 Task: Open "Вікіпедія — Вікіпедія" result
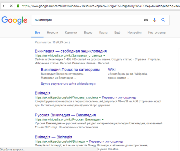pyautogui.click(x=54, y=137)
